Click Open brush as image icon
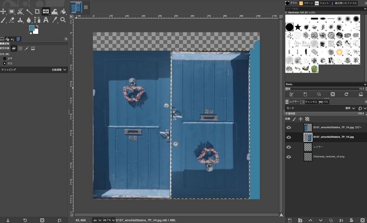 [361, 94]
